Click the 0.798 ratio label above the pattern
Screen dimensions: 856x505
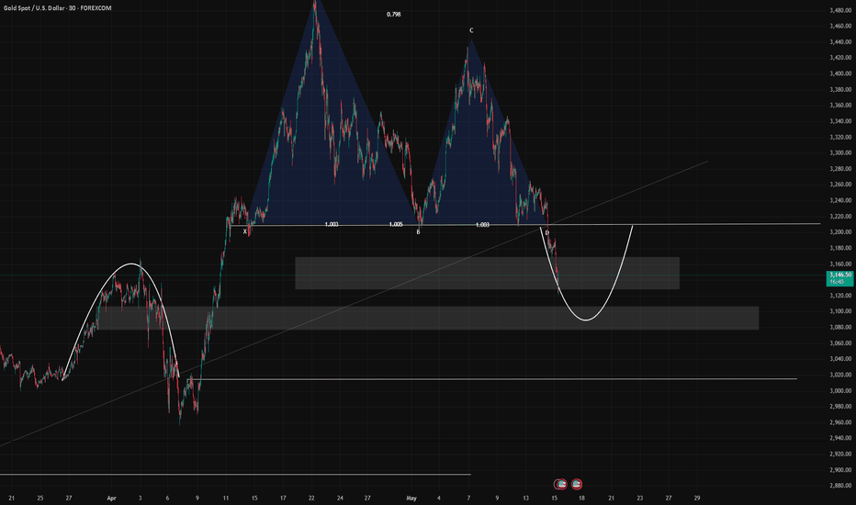point(394,14)
